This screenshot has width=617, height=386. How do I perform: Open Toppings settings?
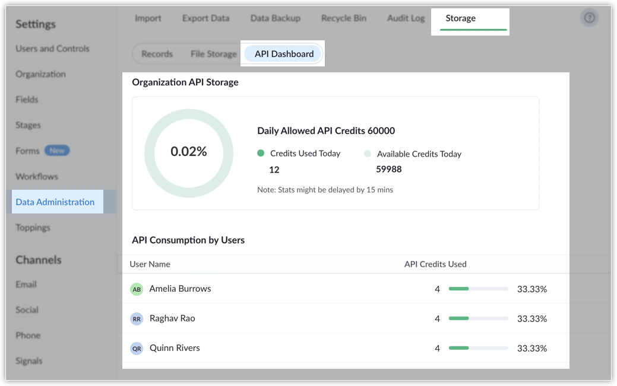click(x=33, y=228)
